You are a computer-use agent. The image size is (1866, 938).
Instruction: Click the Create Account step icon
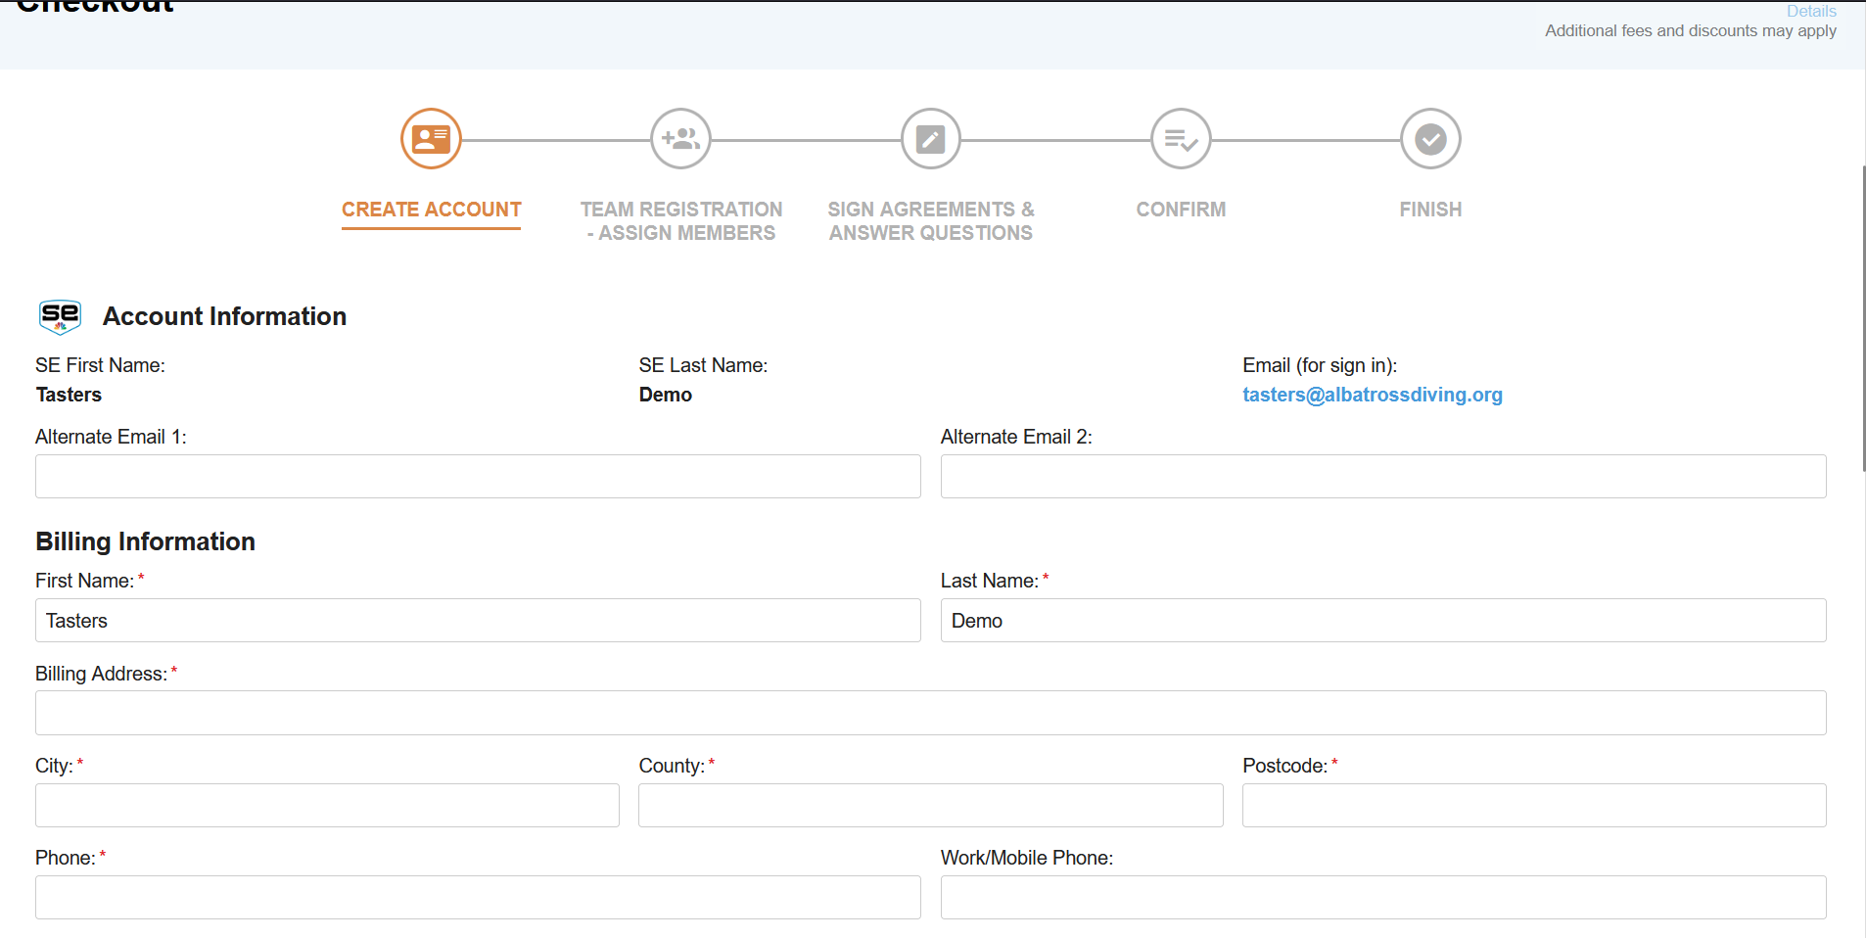431,138
